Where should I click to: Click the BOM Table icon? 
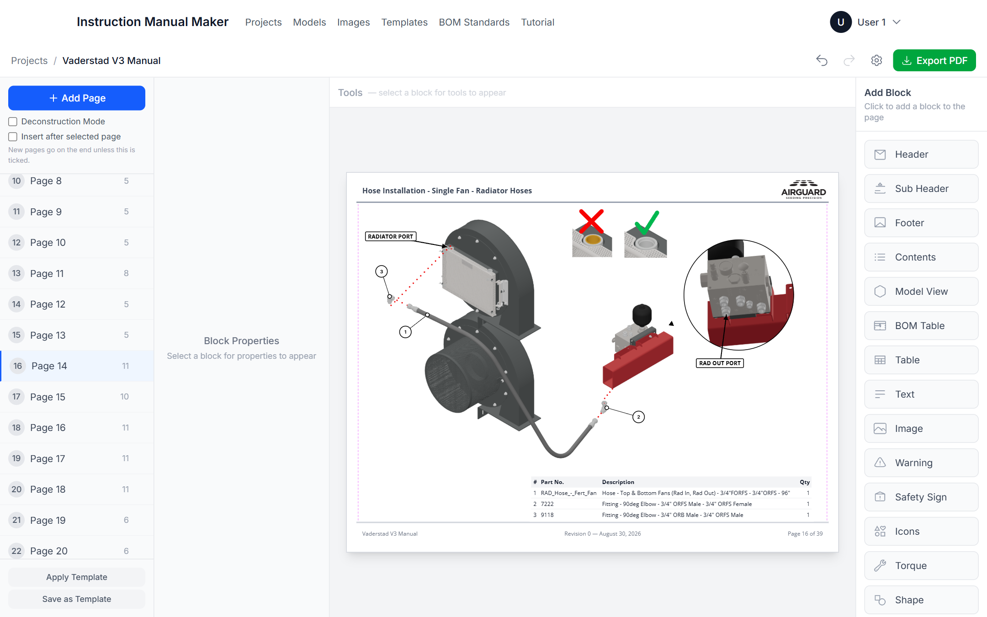click(x=880, y=326)
